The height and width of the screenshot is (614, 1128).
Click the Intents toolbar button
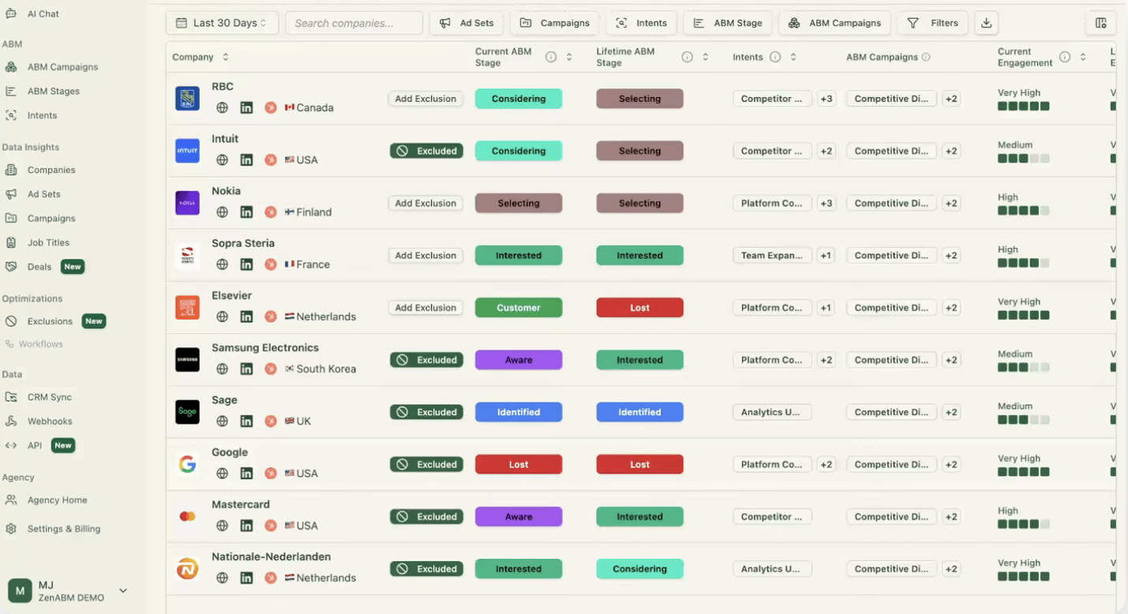tap(641, 23)
